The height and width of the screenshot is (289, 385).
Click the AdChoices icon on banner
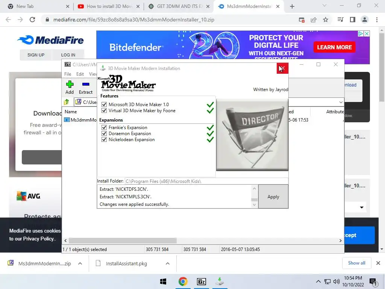click(x=361, y=33)
